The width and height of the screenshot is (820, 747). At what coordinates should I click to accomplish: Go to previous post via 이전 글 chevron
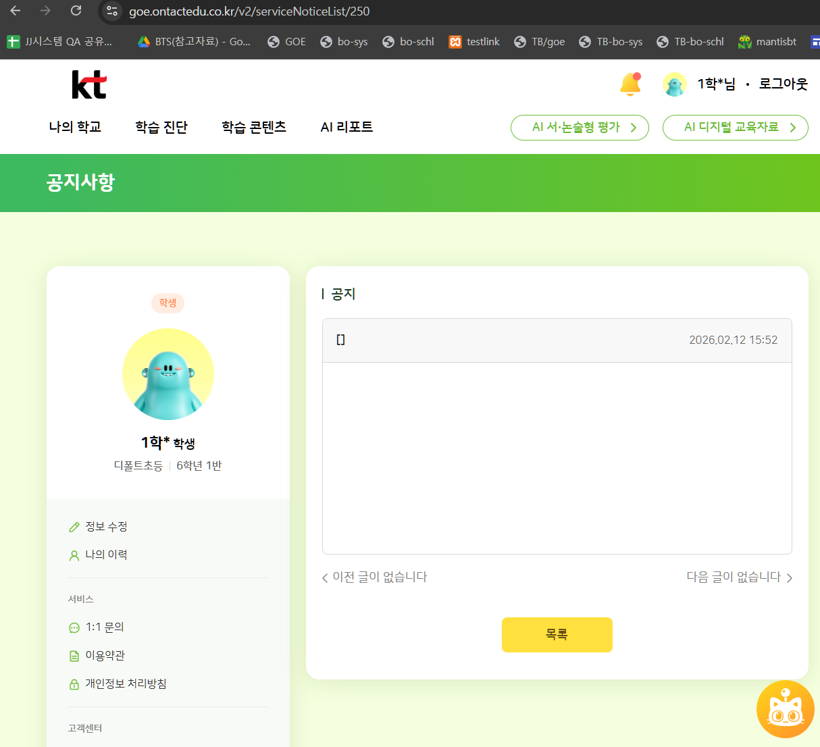tap(325, 577)
